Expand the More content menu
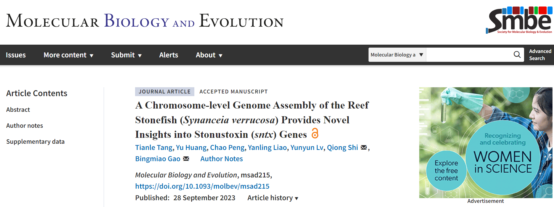 (68, 55)
